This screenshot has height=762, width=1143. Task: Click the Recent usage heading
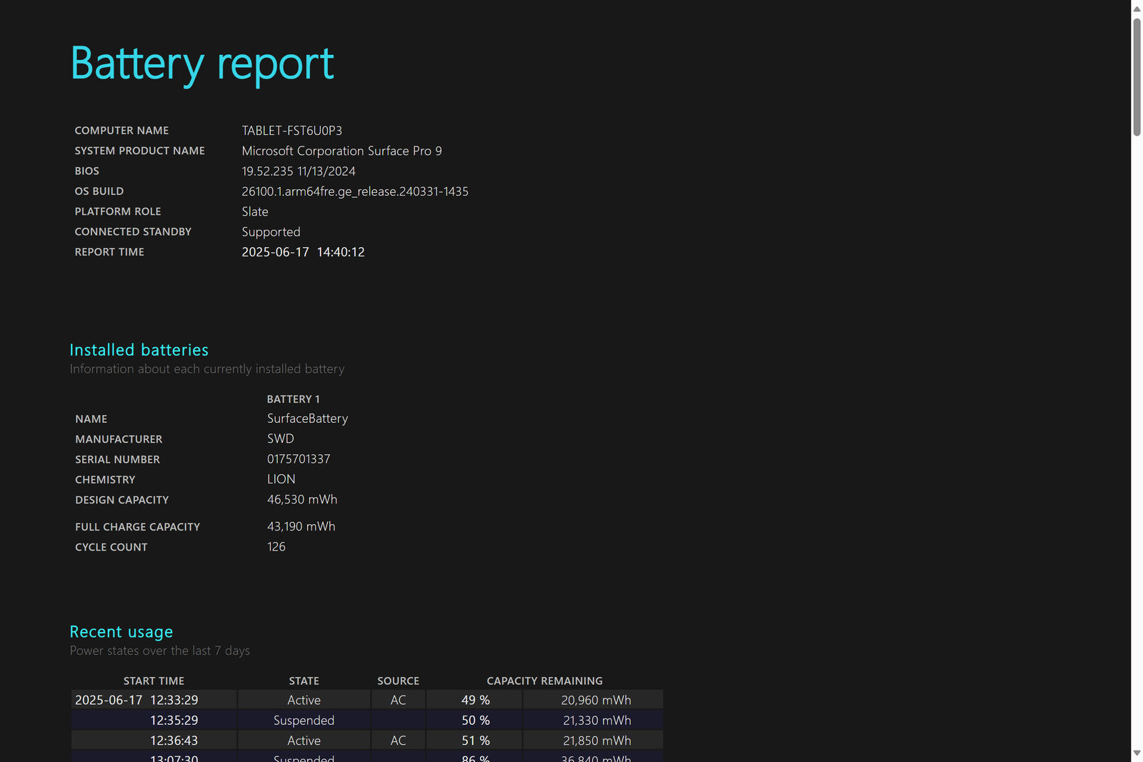pyautogui.click(x=121, y=632)
